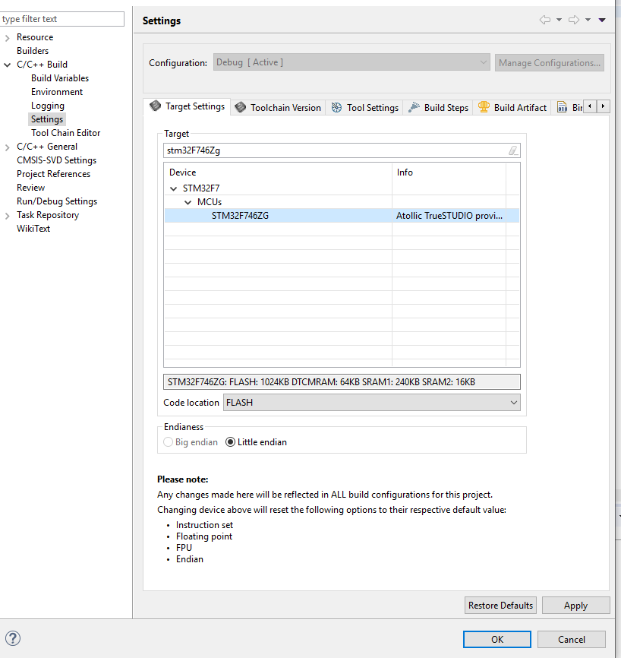Click the Build Steps tab icon
This screenshot has height=658, width=621.
pyautogui.click(x=414, y=107)
